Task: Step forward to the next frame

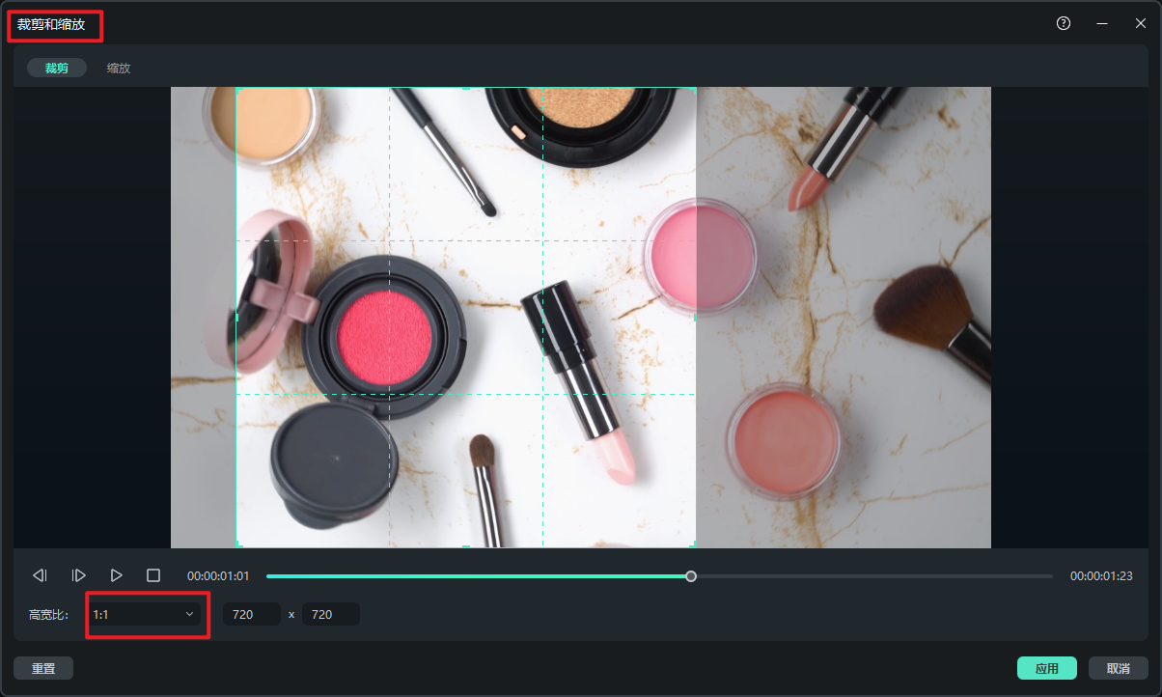Action: point(79,575)
